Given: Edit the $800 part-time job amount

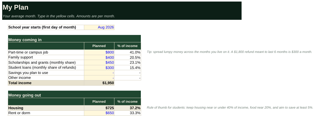Looking at the screenshot, I should (x=99, y=52).
